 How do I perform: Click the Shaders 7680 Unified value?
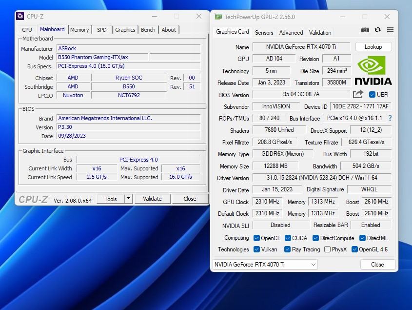tap(279, 130)
